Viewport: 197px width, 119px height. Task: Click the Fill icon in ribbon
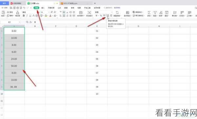point(166,12)
